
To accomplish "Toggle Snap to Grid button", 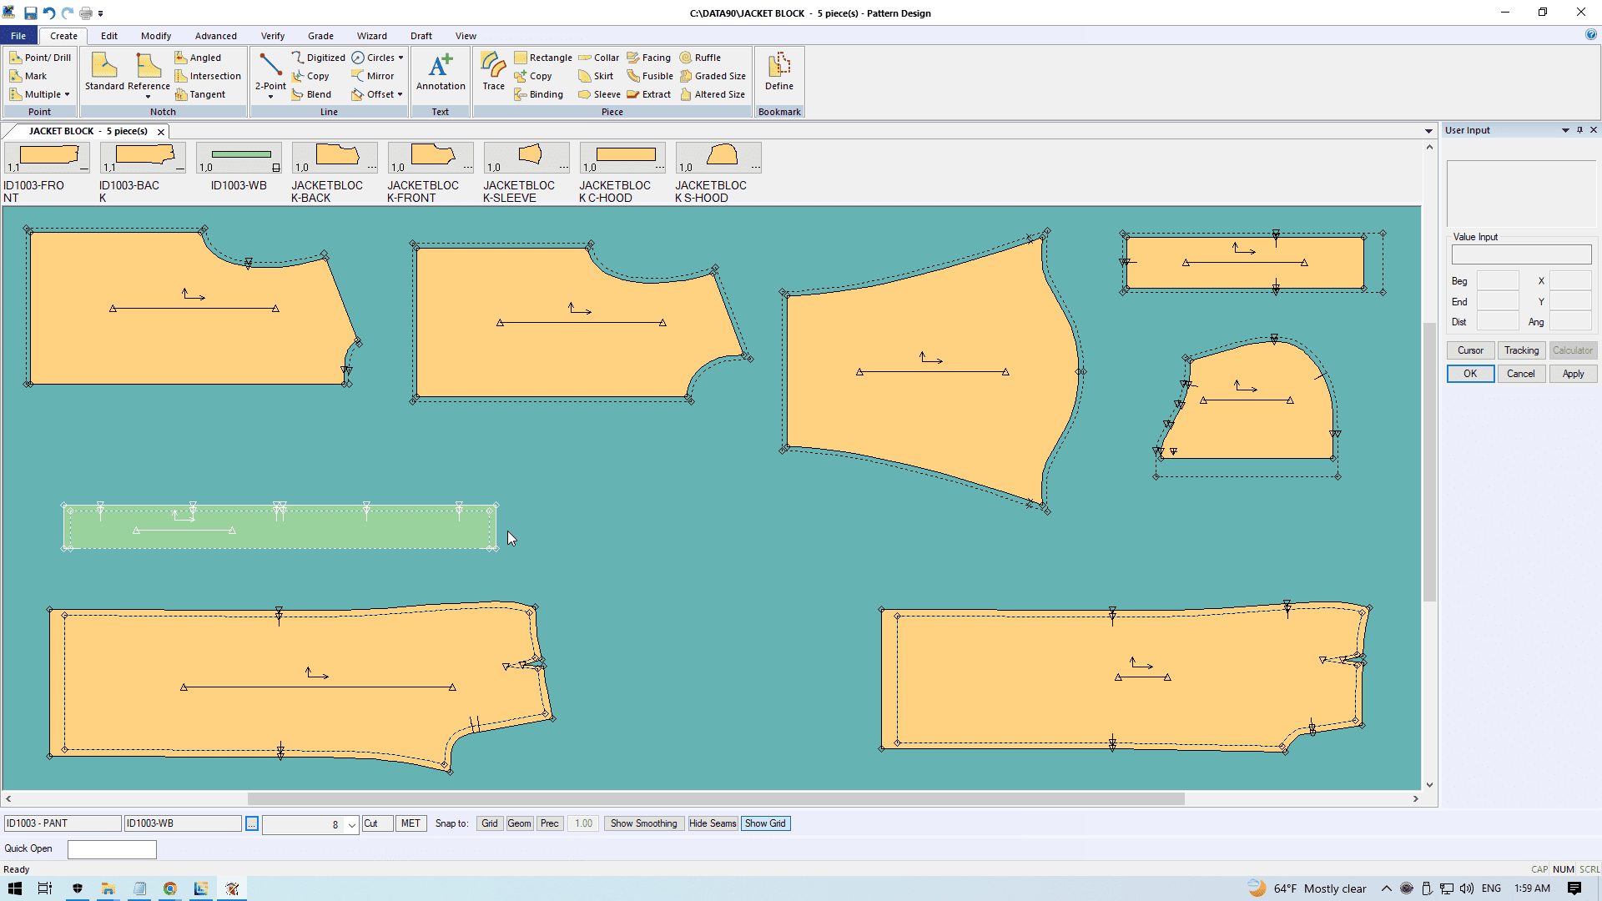I will 490,823.
